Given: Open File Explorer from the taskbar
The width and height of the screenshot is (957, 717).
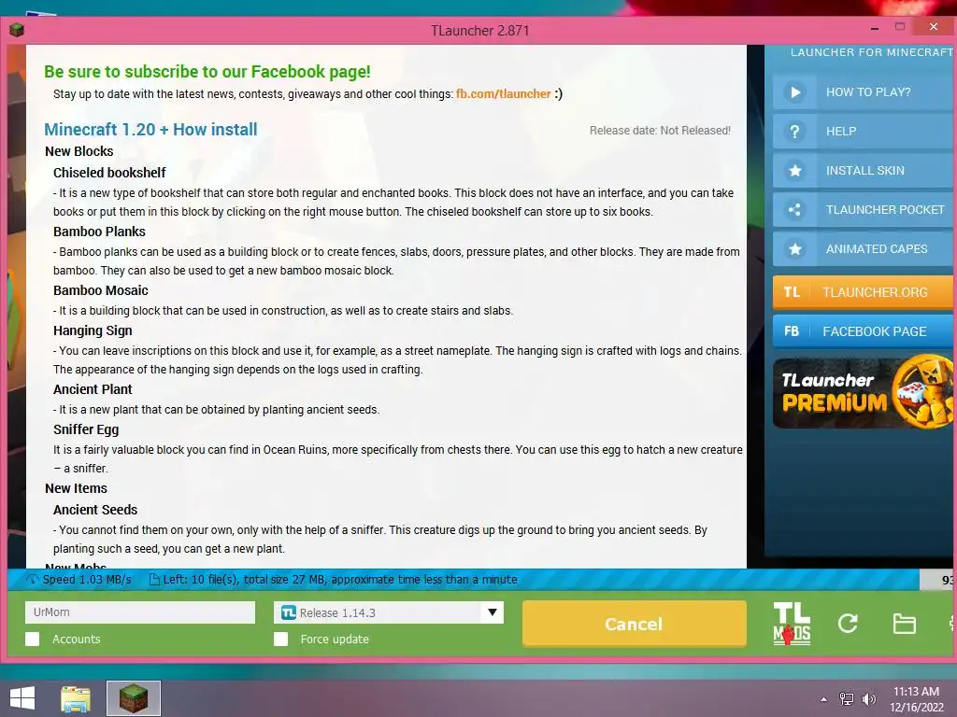Looking at the screenshot, I should [75, 698].
